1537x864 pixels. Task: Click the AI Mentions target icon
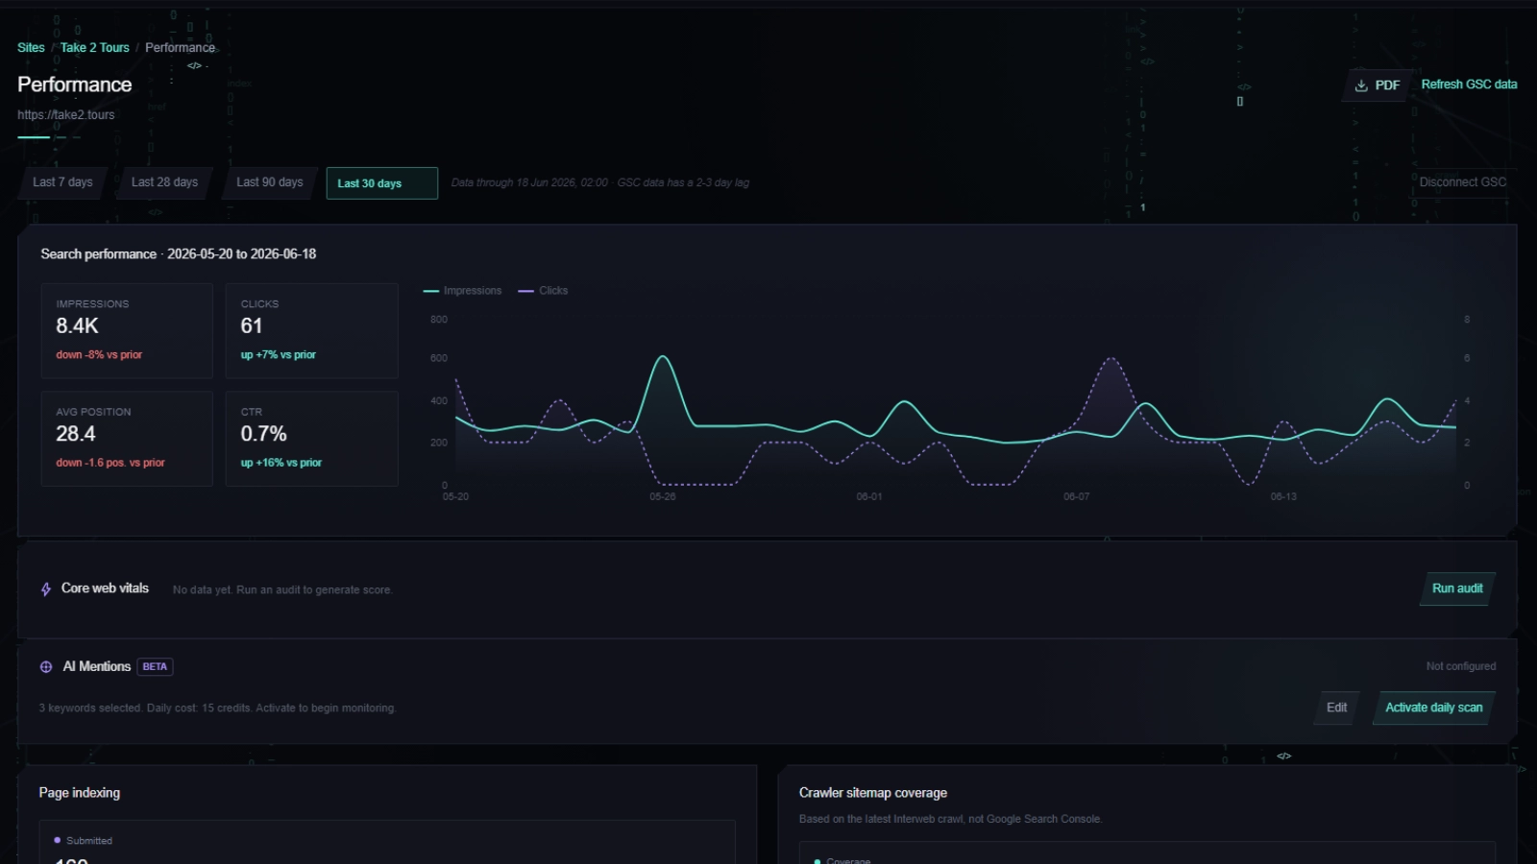[46, 666]
